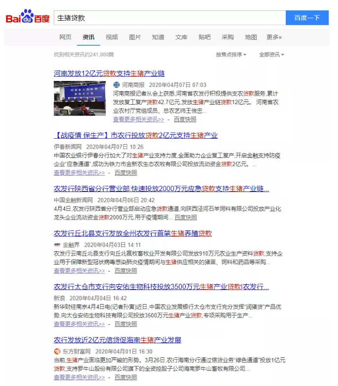
Task: Click 百度快照 under 伊春新闻网 result
Action: pyautogui.click(x=126, y=173)
